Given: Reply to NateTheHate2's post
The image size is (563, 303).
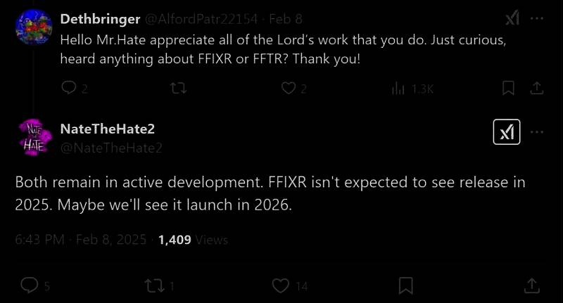Looking at the screenshot, I should pyautogui.click(x=30, y=285).
